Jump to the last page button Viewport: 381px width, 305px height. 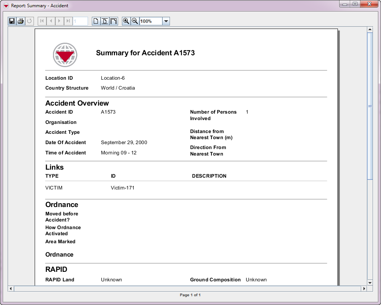(x=68, y=21)
